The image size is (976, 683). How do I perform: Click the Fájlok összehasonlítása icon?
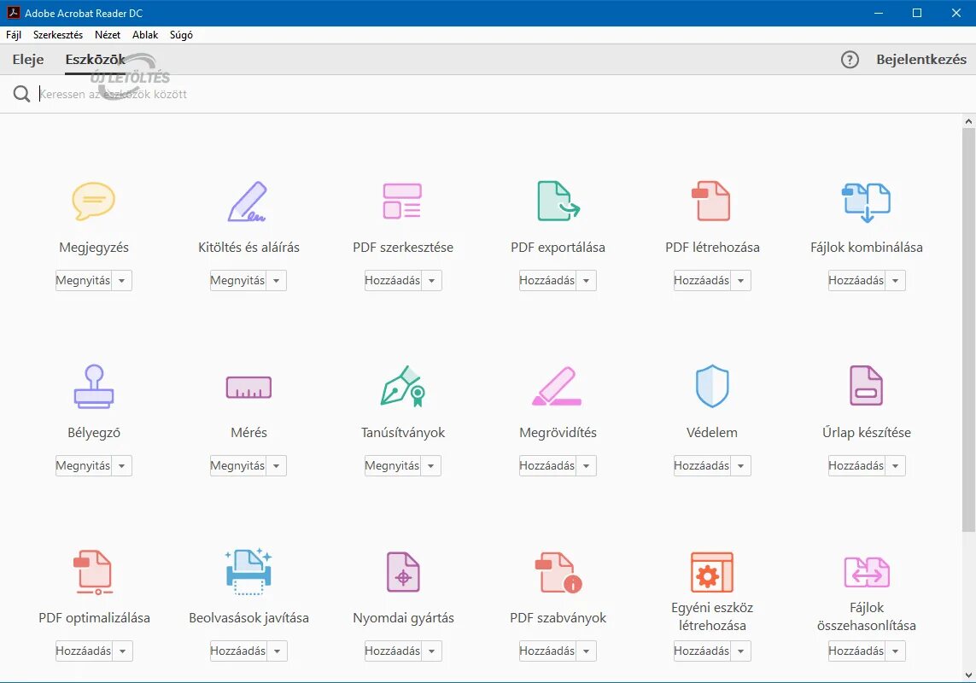[x=867, y=571]
